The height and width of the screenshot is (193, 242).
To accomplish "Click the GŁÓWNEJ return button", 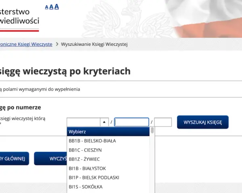I will (15, 158).
